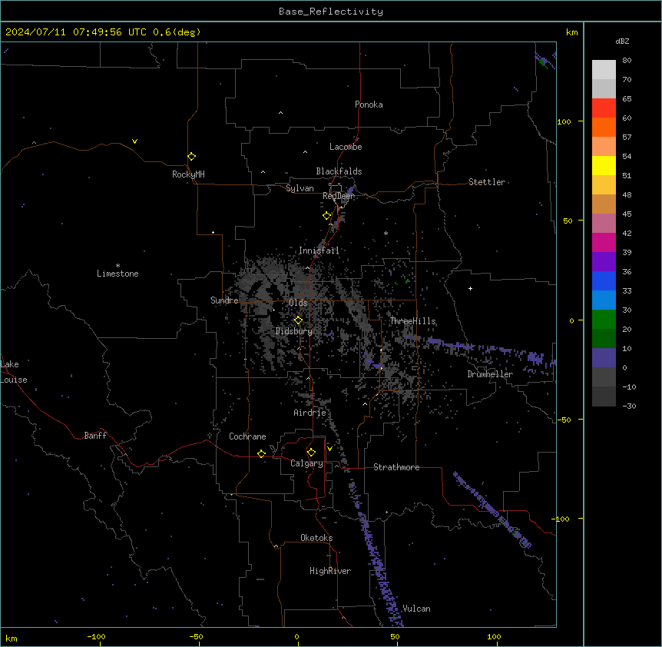
Task: Select the Innisfail city label
Action: tap(319, 251)
